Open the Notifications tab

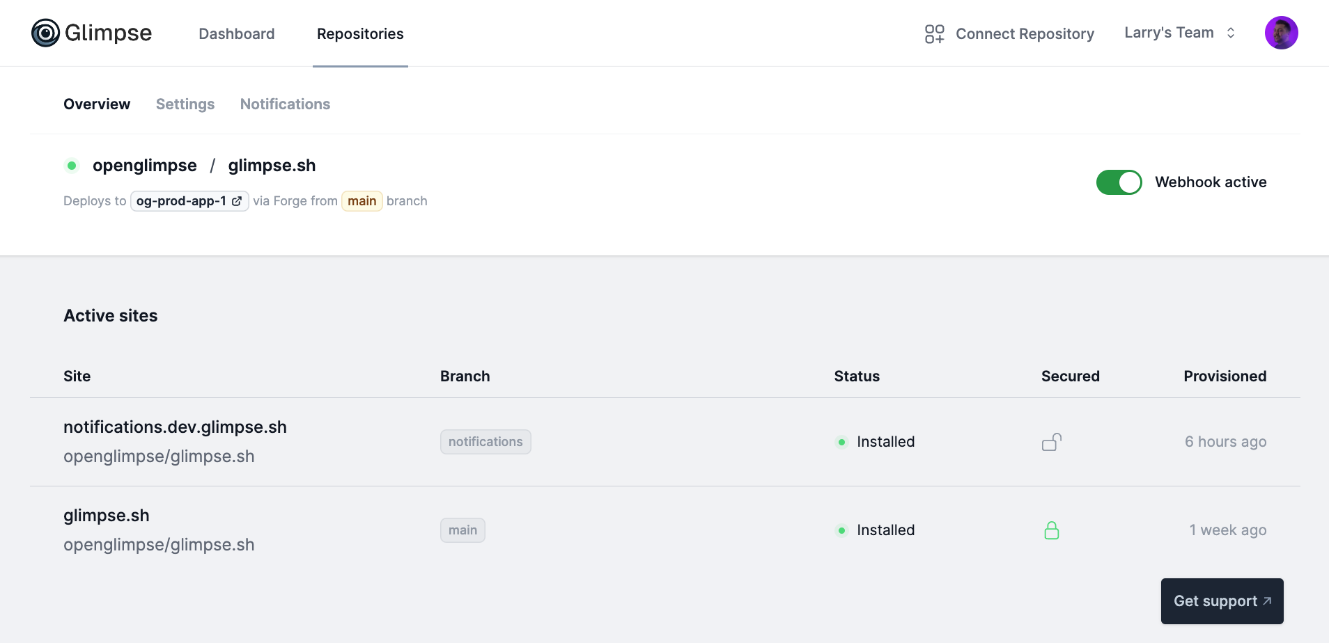tap(285, 104)
